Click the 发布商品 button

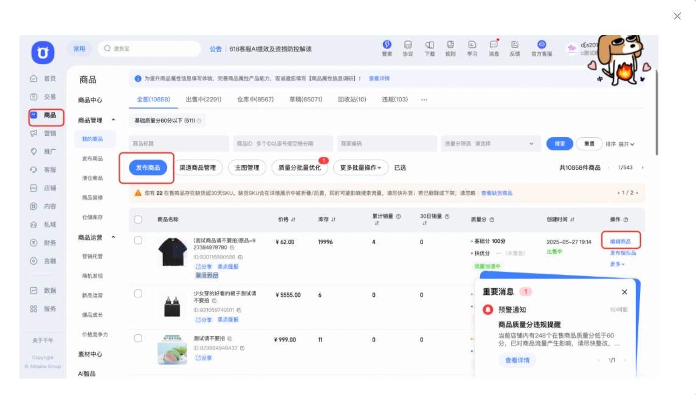pos(148,167)
